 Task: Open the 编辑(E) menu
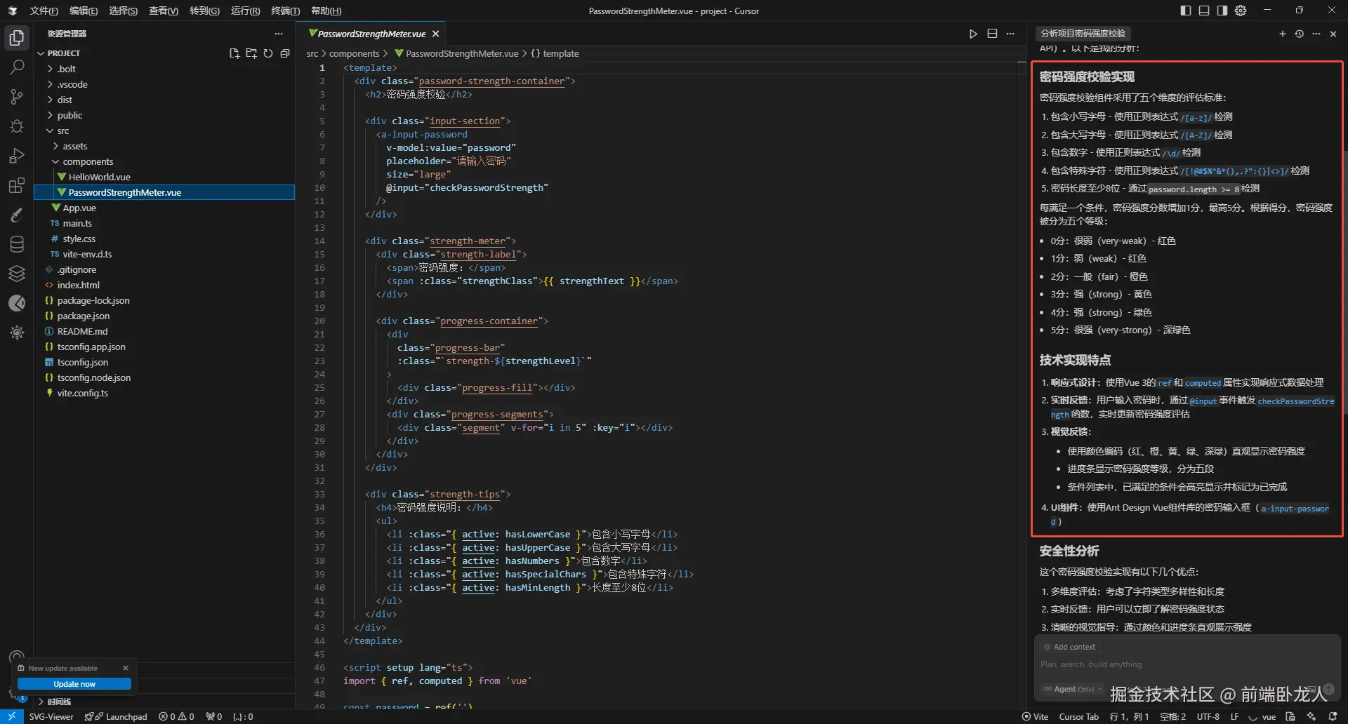click(84, 11)
